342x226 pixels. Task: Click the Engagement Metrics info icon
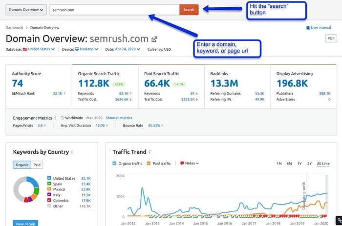coord(55,118)
